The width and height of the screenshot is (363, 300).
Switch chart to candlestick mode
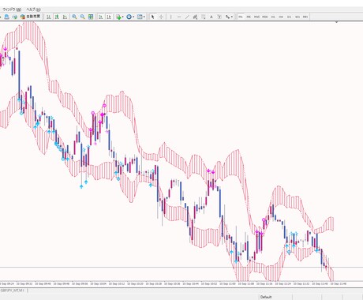coord(57,17)
